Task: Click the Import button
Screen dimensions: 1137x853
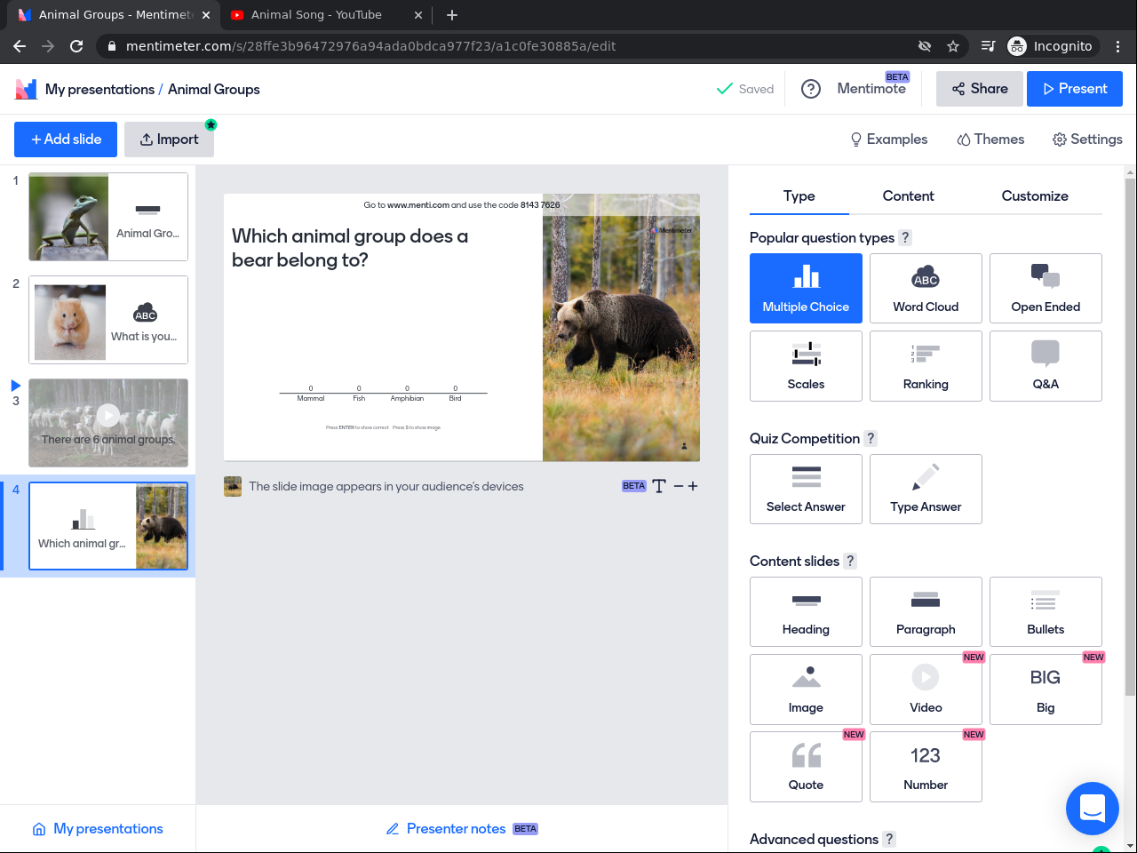Action: pos(169,140)
